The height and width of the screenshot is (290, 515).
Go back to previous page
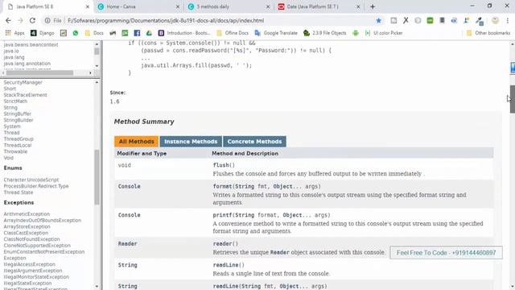tap(8, 20)
